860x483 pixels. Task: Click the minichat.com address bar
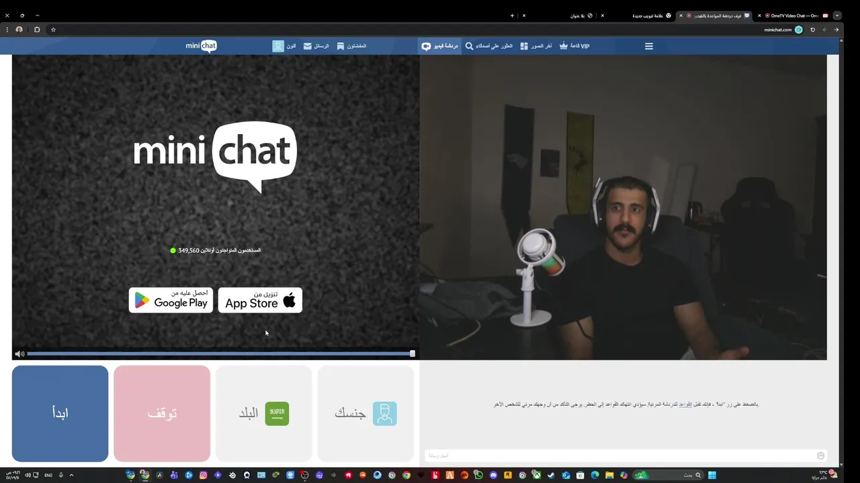click(778, 30)
